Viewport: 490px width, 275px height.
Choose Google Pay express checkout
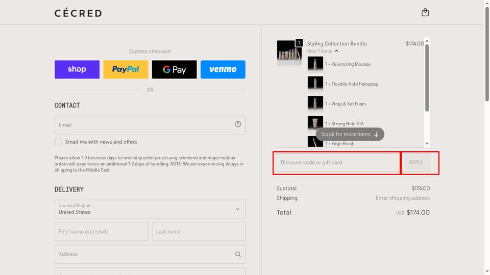(x=175, y=69)
